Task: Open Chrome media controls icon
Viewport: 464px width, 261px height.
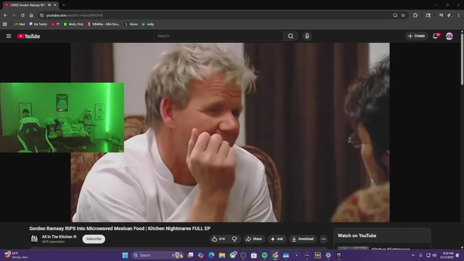Action: pos(441,15)
